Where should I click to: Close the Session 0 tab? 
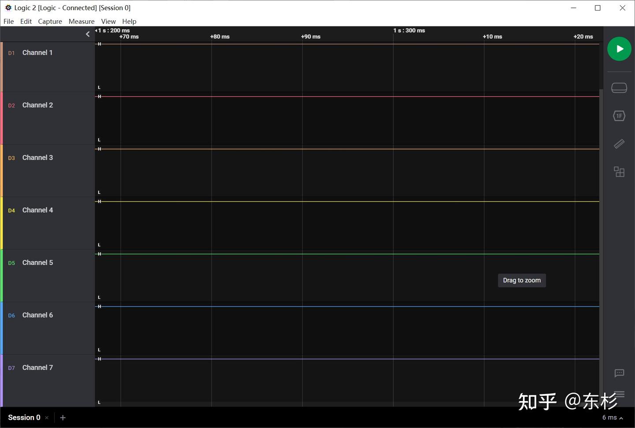click(x=47, y=418)
